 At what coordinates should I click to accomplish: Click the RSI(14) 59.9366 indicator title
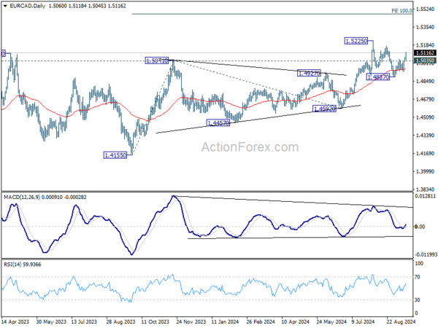point(23,264)
